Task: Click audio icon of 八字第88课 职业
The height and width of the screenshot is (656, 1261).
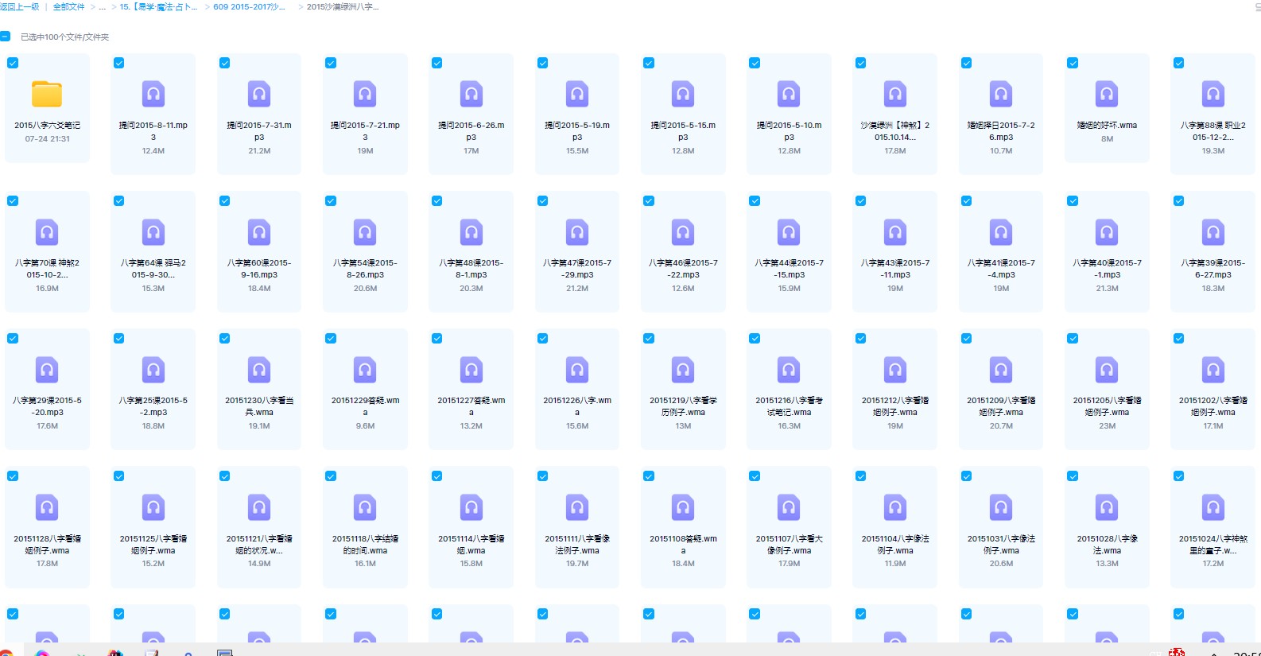Action: pyautogui.click(x=1213, y=94)
